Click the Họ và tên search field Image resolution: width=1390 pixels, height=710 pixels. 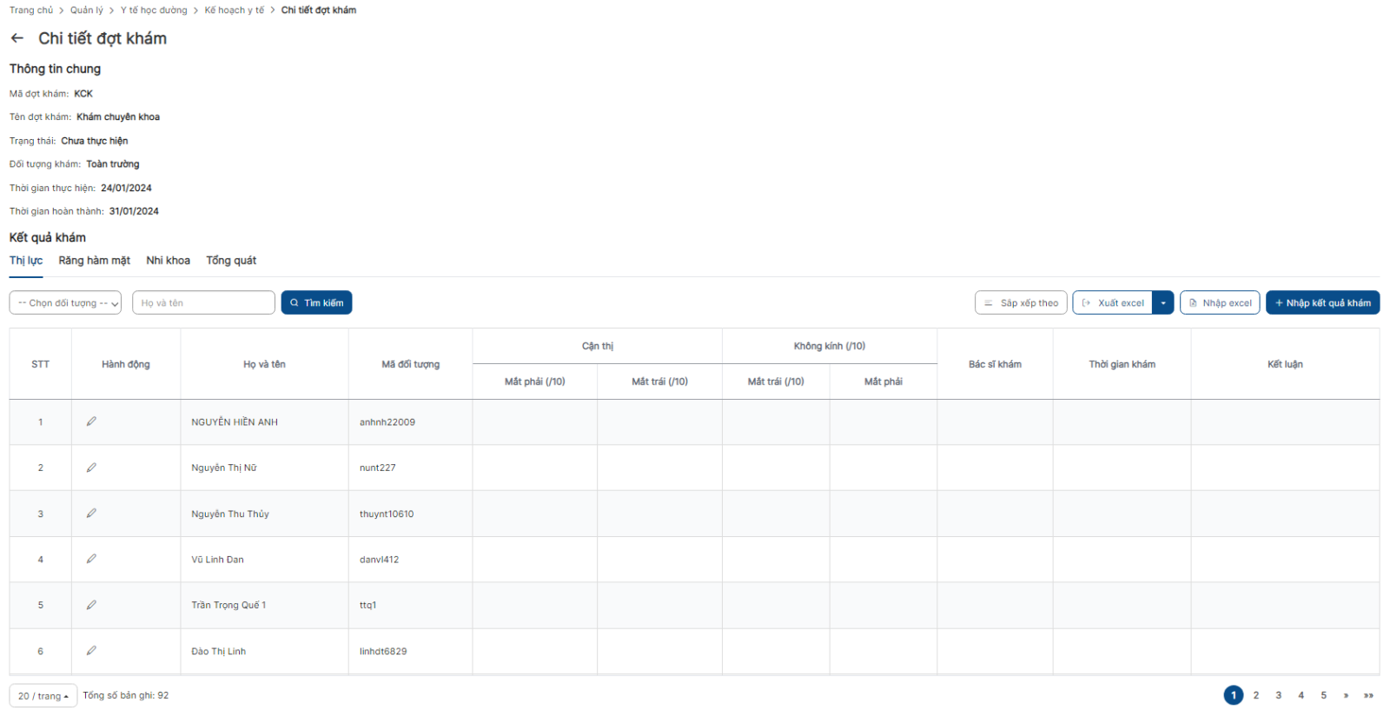203,302
